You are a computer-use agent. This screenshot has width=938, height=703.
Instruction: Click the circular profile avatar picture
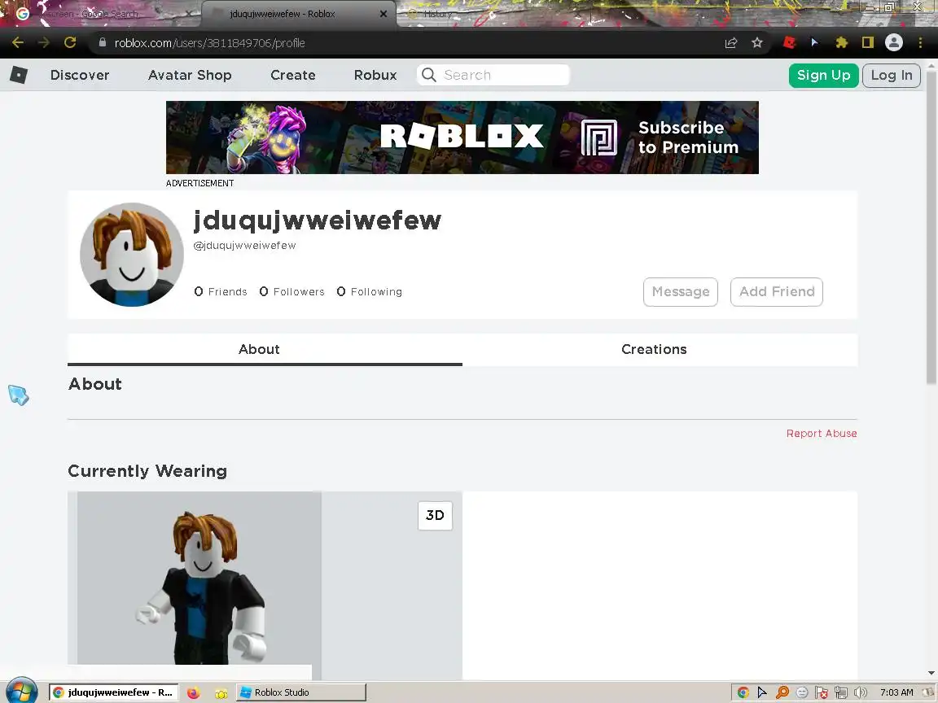click(x=132, y=255)
